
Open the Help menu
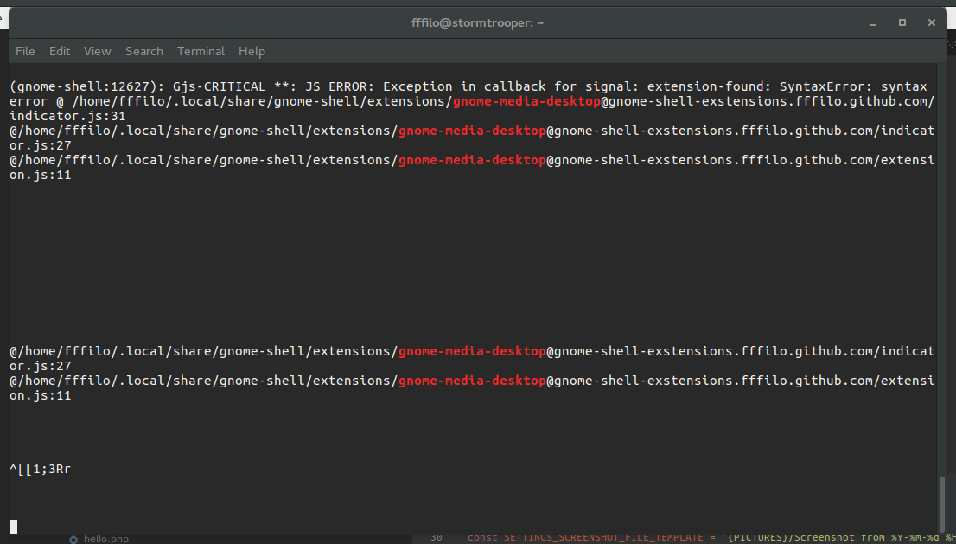[x=252, y=51]
